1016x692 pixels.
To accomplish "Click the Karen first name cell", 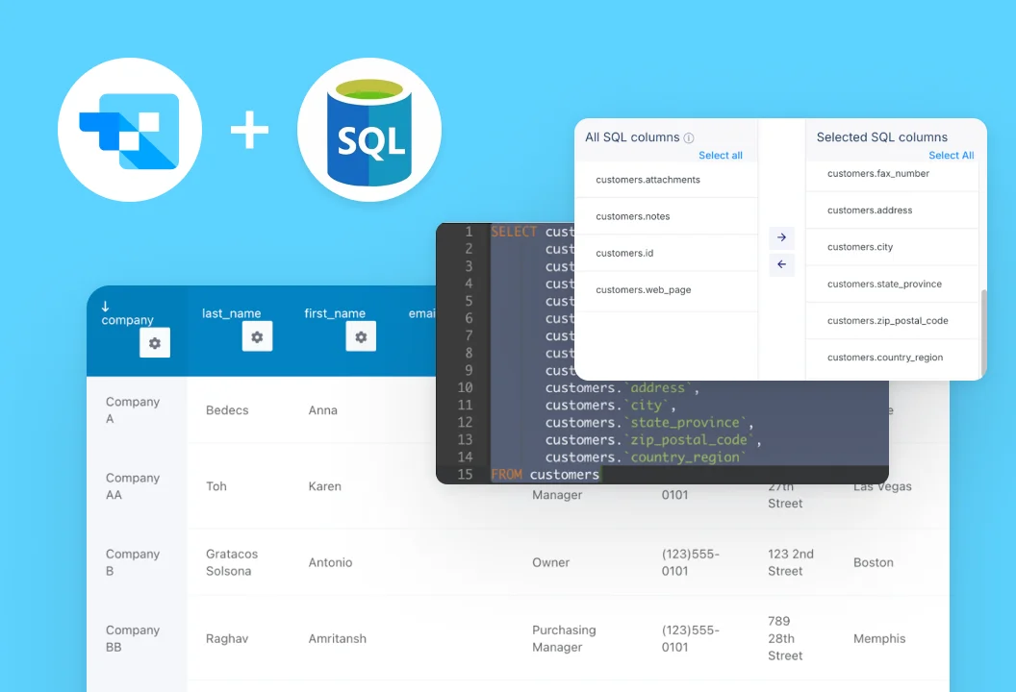I will (x=324, y=486).
